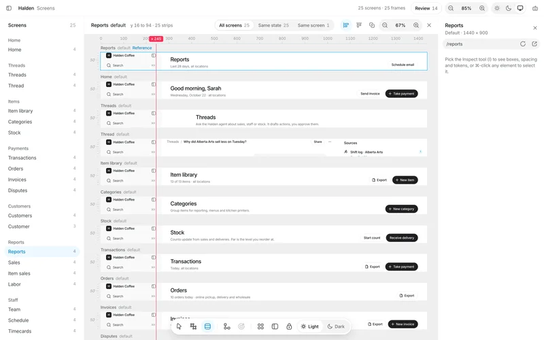Zoom out next to the 85% value
544x340 pixels.
click(451, 8)
